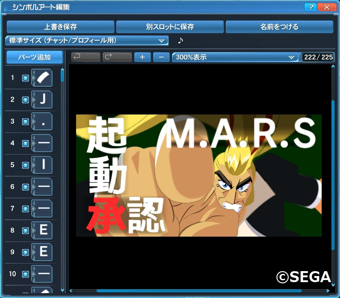The width and height of the screenshot is (340, 298).
Task: Select layer 3 dot symbol thumbnail
Action: point(42,121)
